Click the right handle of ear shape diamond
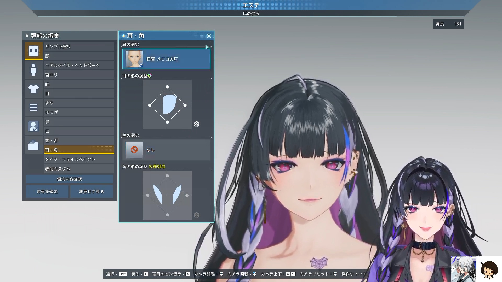 pyautogui.click(x=185, y=105)
